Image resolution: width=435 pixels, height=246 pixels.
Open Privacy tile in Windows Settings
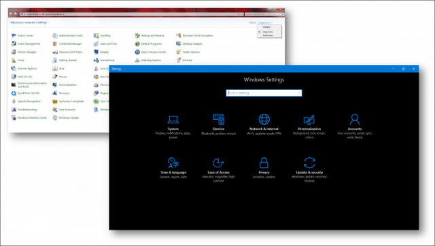[264, 168]
